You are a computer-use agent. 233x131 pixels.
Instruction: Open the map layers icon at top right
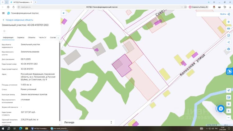[x=229, y=22]
